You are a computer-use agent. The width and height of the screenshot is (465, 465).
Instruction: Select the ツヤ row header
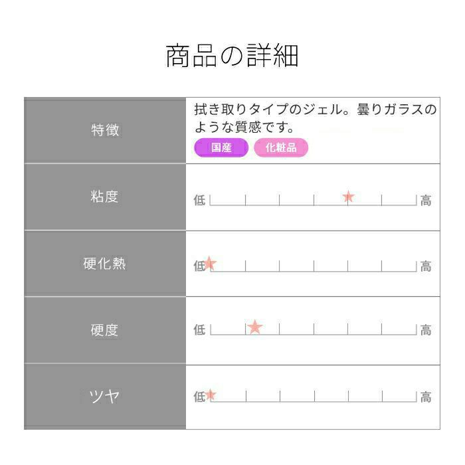pos(105,397)
